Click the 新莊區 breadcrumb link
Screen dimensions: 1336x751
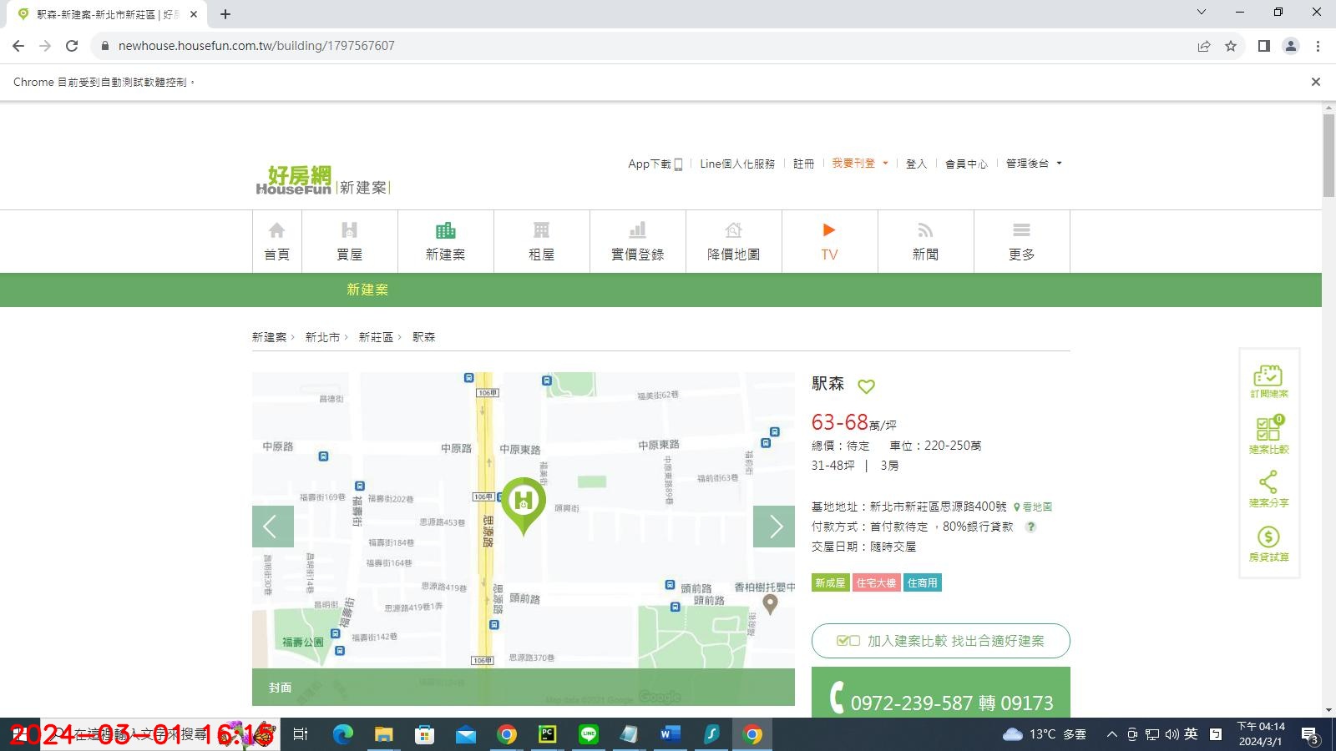tap(376, 337)
